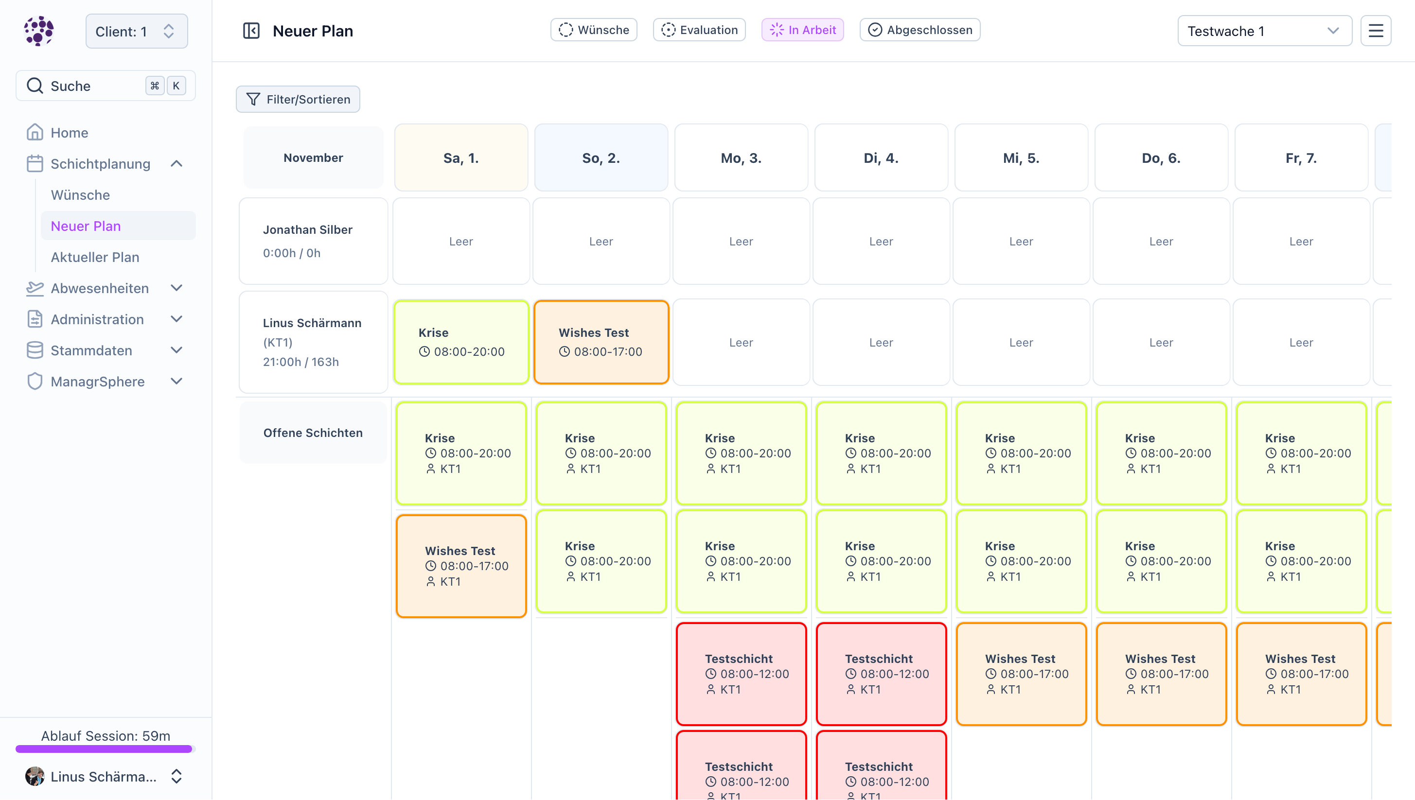The width and height of the screenshot is (1415, 800).
Task: Click the Home icon in the sidebar
Action: (x=35, y=132)
